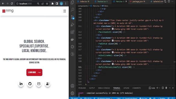The image size is (176, 99).
Task: Click the browser back arrow
Action: pyautogui.click(x=3, y=4)
